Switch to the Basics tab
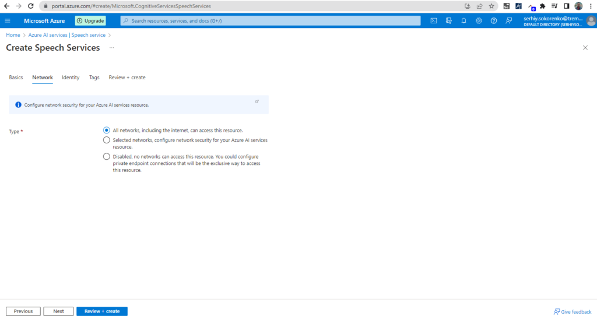The height and width of the screenshot is (323, 597). coord(16,78)
